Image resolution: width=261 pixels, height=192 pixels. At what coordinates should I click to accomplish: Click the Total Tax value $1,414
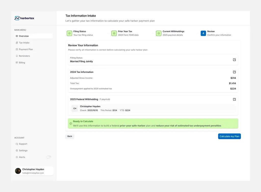(x=232, y=83)
